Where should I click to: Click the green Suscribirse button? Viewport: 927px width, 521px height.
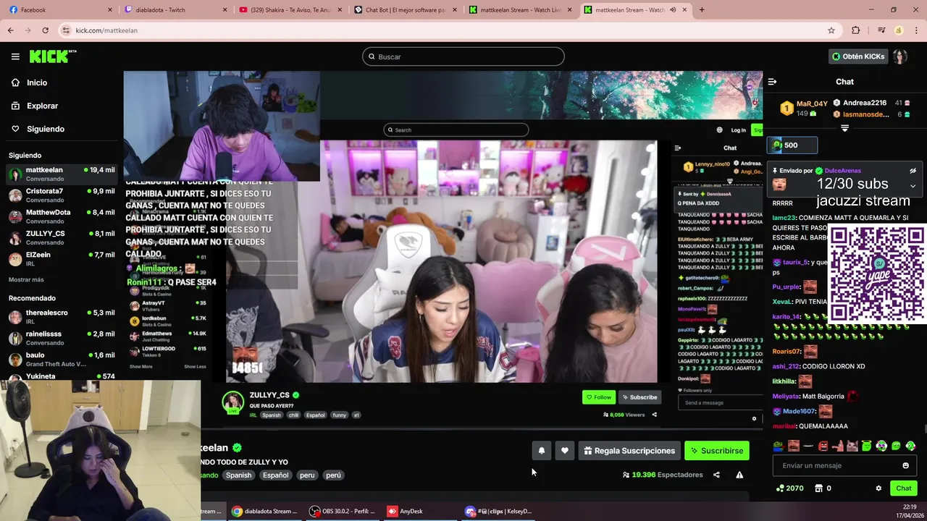(x=716, y=450)
